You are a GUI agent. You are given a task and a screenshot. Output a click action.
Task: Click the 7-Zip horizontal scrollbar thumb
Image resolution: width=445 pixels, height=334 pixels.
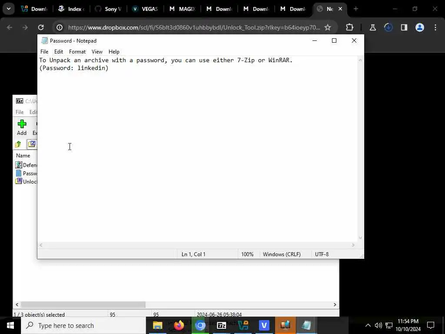click(83, 304)
